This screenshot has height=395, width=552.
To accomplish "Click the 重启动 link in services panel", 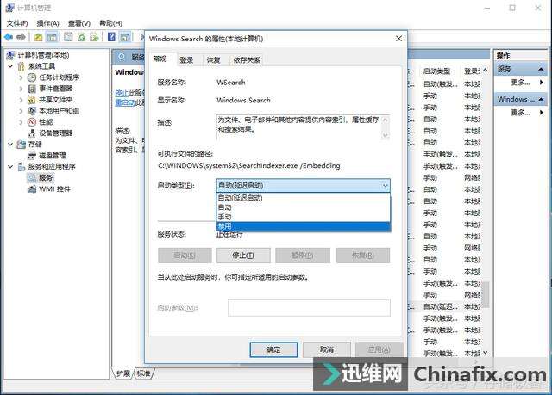I will point(125,102).
